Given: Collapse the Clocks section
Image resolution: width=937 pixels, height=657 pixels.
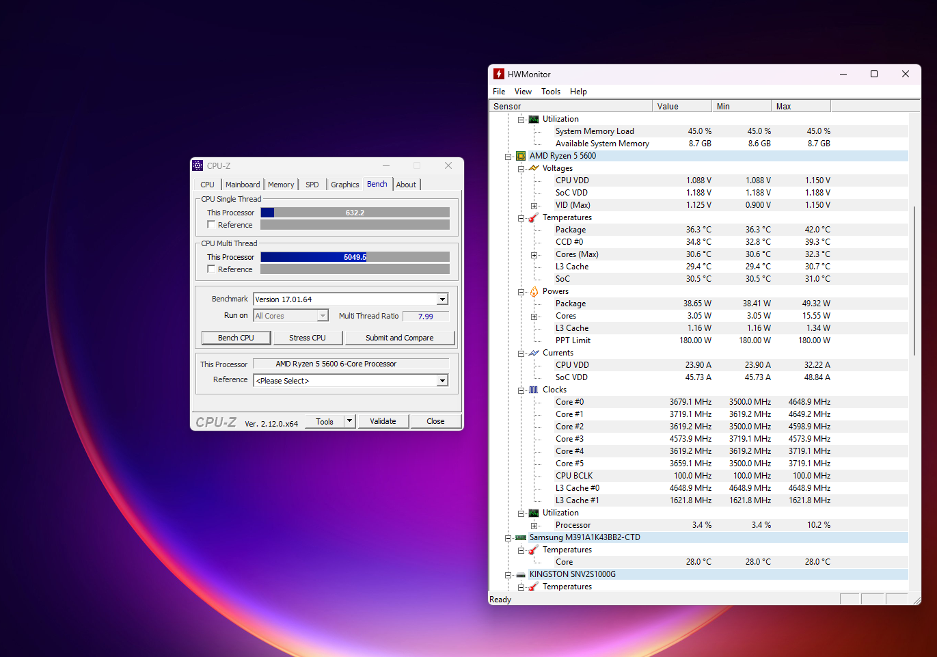Looking at the screenshot, I should coord(521,390).
